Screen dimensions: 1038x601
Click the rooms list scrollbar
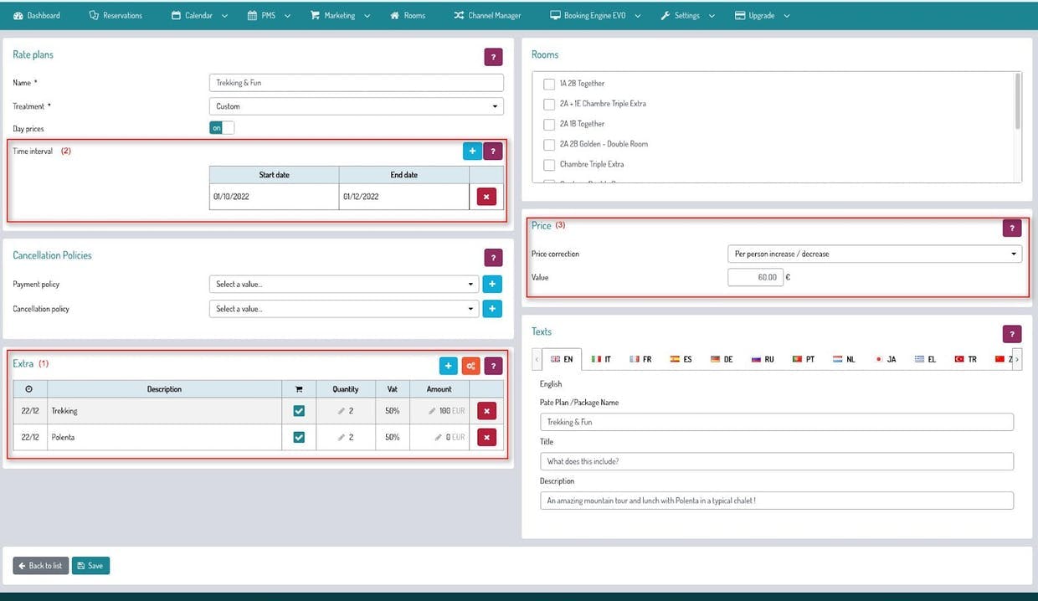tap(1018, 100)
